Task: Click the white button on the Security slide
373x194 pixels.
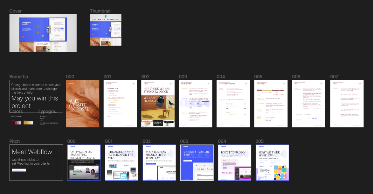Action: pyautogui.click(x=187, y=161)
